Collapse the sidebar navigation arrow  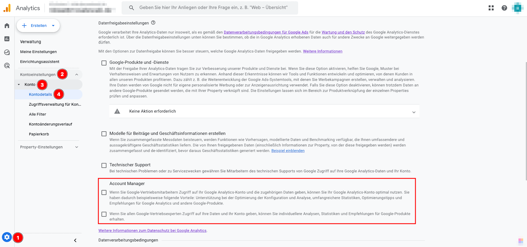75,240
